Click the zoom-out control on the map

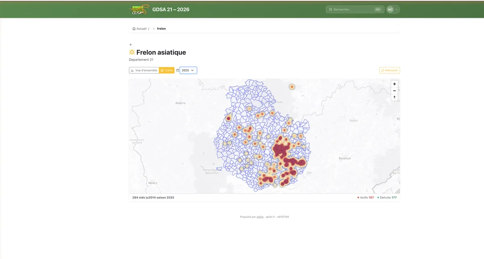point(394,90)
